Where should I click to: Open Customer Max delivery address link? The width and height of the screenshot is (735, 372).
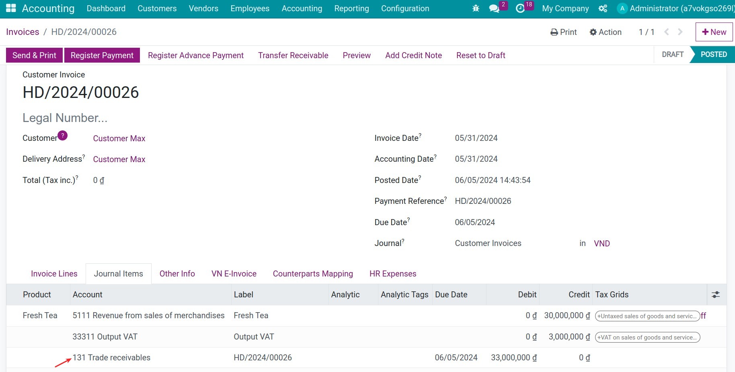(x=119, y=159)
